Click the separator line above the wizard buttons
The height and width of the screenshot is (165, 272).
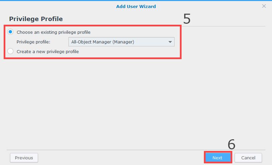pos(136,150)
